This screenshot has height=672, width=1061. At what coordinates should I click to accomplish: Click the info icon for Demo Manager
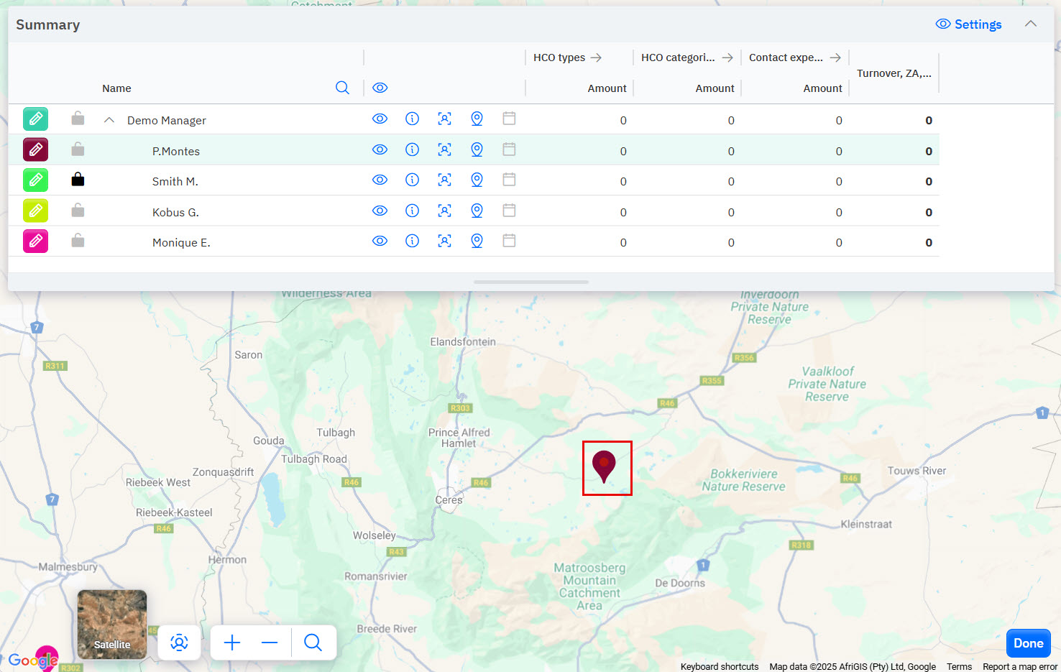tap(412, 119)
